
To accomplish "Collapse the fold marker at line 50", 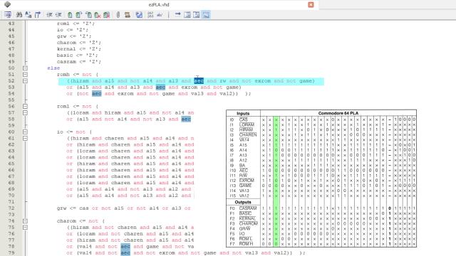I will coord(26,68).
